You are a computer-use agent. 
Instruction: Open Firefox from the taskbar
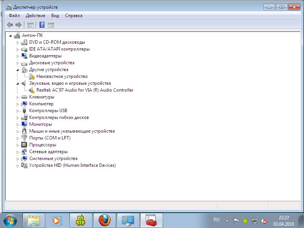point(104,220)
